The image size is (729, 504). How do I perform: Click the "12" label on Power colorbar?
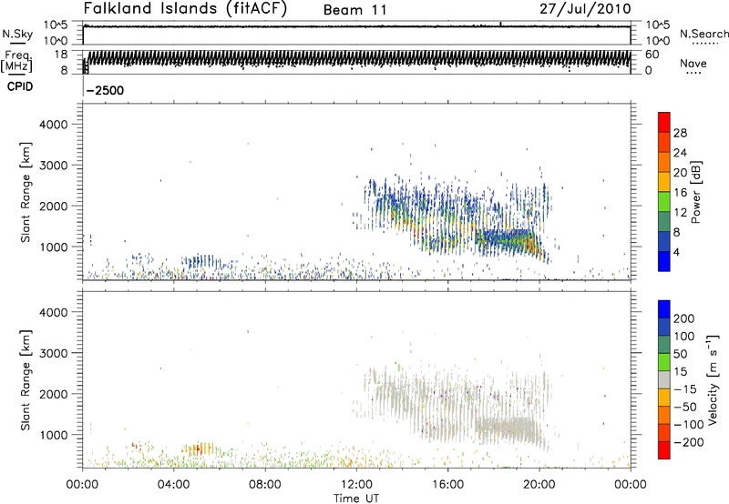click(680, 213)
